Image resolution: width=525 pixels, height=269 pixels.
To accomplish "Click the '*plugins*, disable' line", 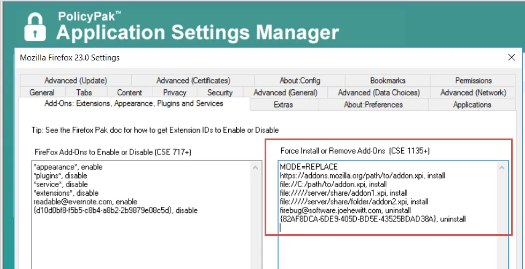I will (60, 175).
